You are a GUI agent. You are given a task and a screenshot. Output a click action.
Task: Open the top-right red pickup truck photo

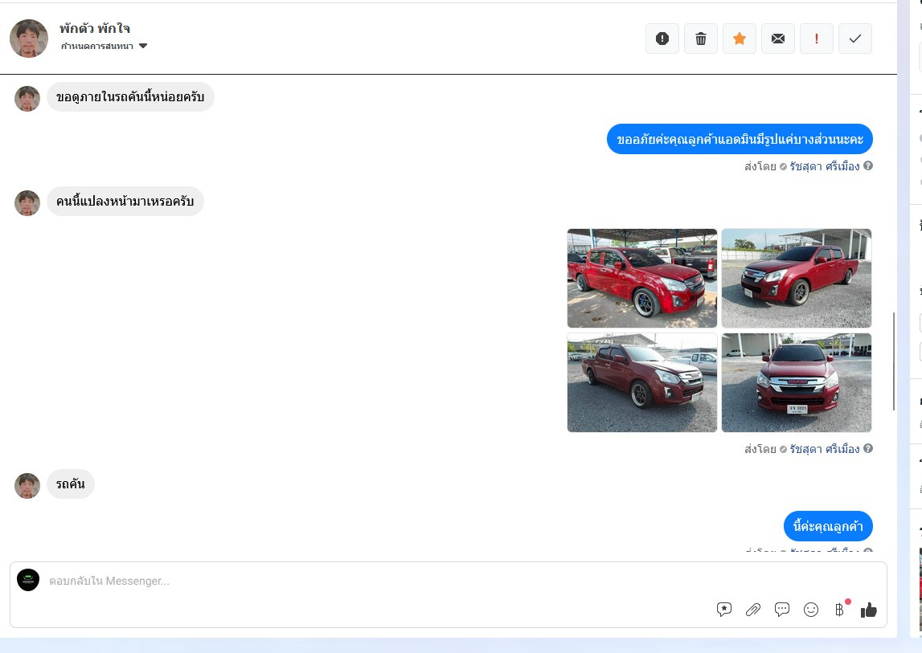pos(796,278)
